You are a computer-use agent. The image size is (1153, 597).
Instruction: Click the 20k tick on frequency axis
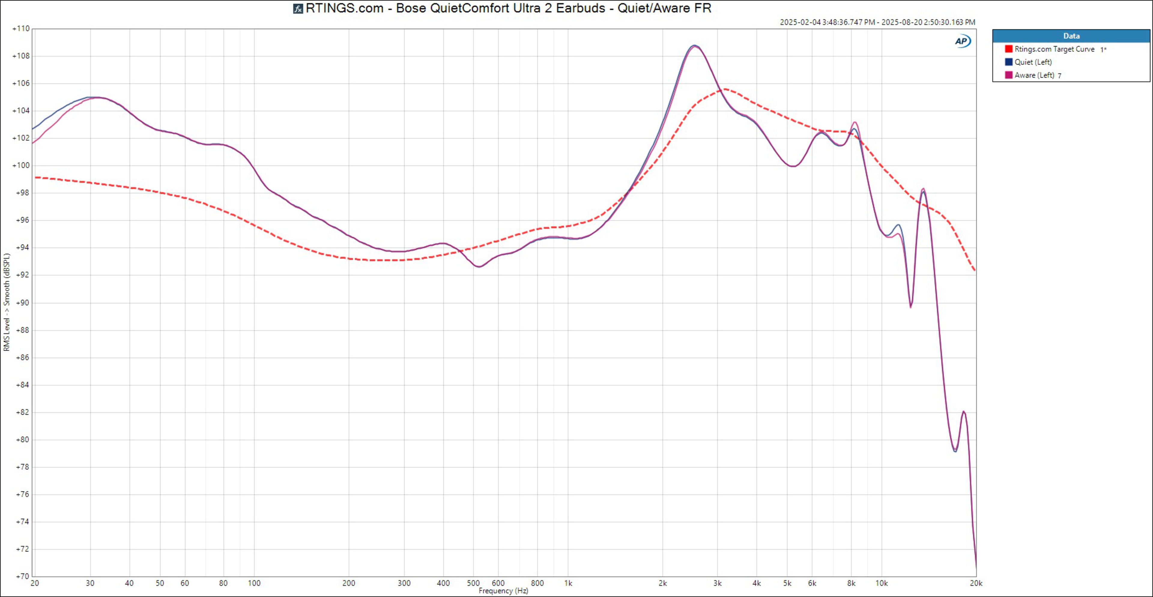coord(976,583)
